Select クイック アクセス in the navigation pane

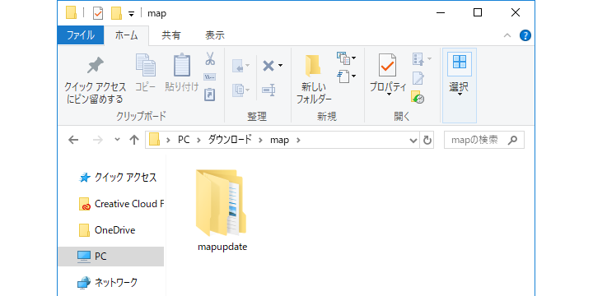click(x=118, y=178)
